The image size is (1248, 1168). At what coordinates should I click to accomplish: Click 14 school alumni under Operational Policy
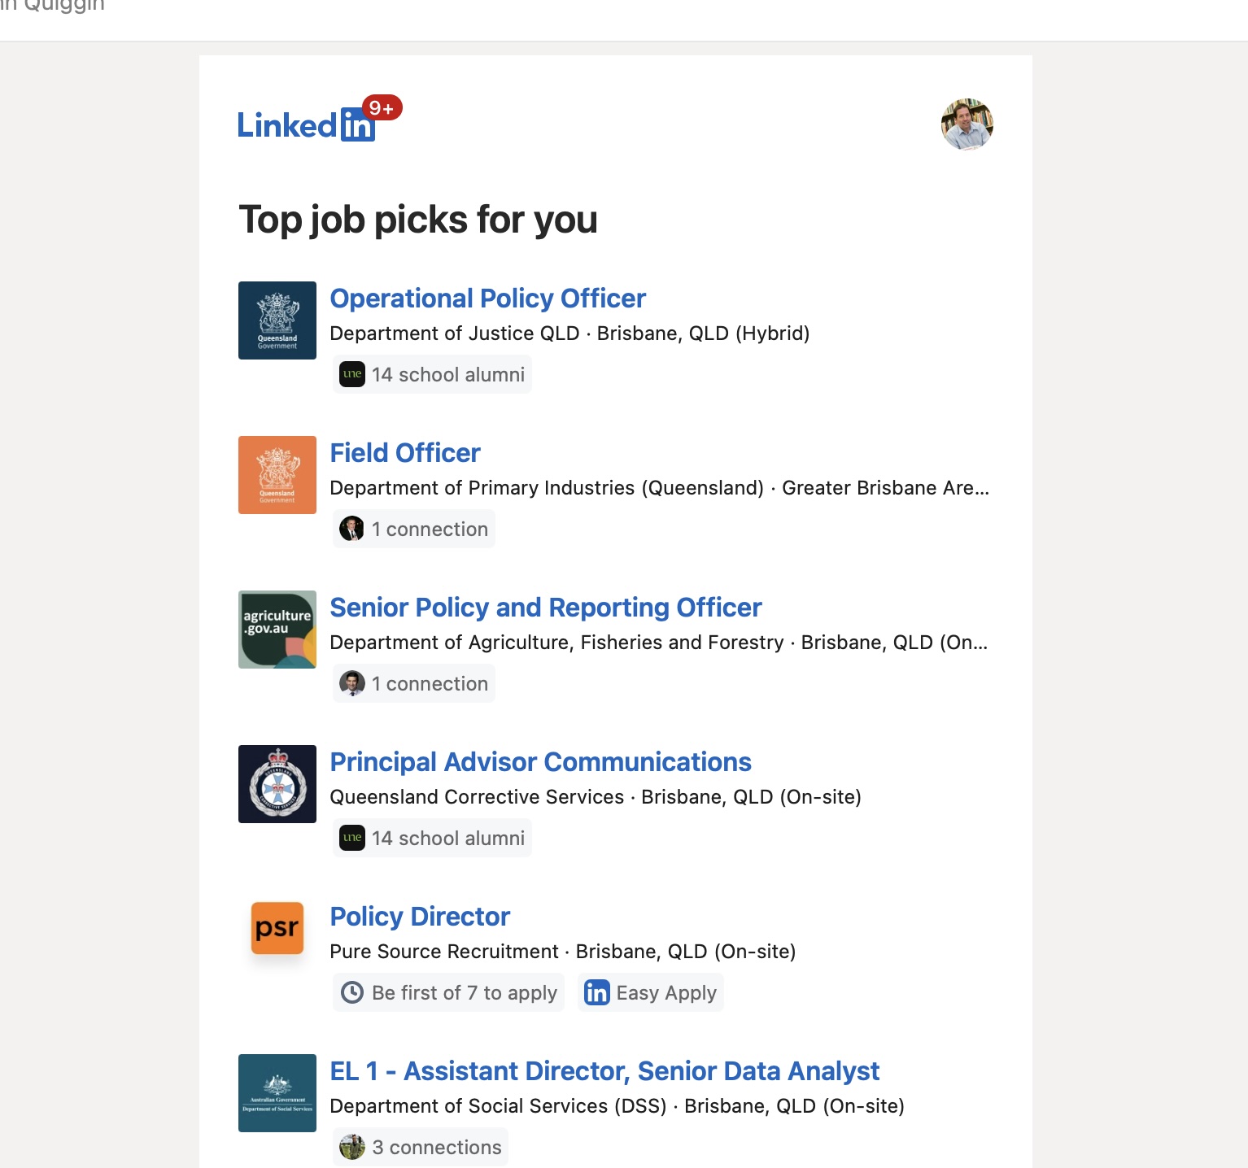[433, 375]
